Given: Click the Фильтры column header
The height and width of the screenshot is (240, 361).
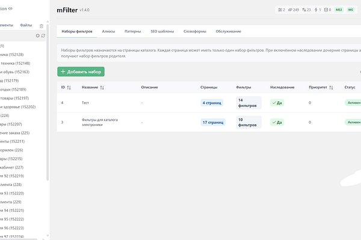Looking at the screenshot, I should click(x=244, y=87).
